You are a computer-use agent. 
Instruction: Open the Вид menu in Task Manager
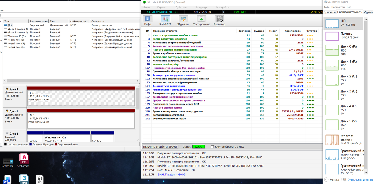point(349,7)
